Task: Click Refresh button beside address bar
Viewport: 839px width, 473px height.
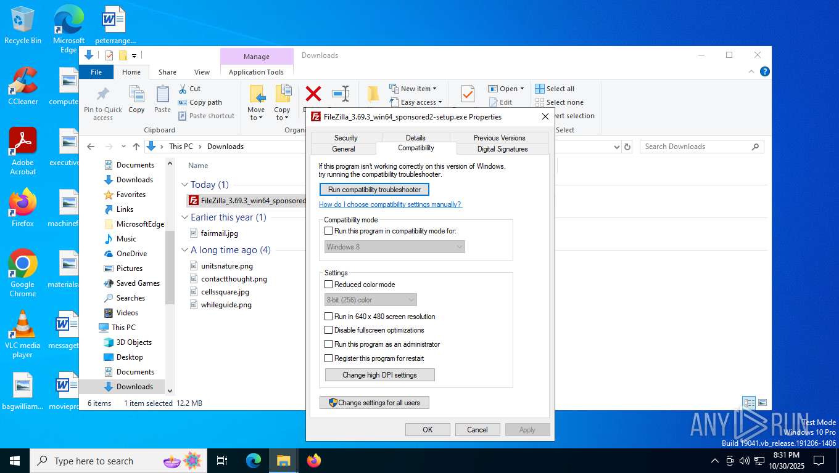Action: (x=627, y=147)
